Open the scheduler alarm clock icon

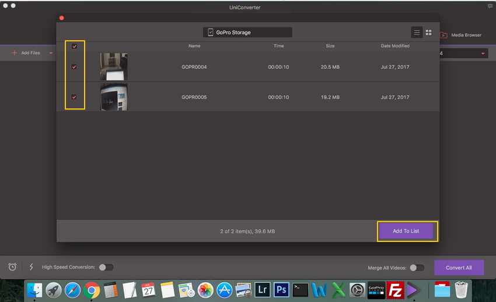click(x=12, y=267)
